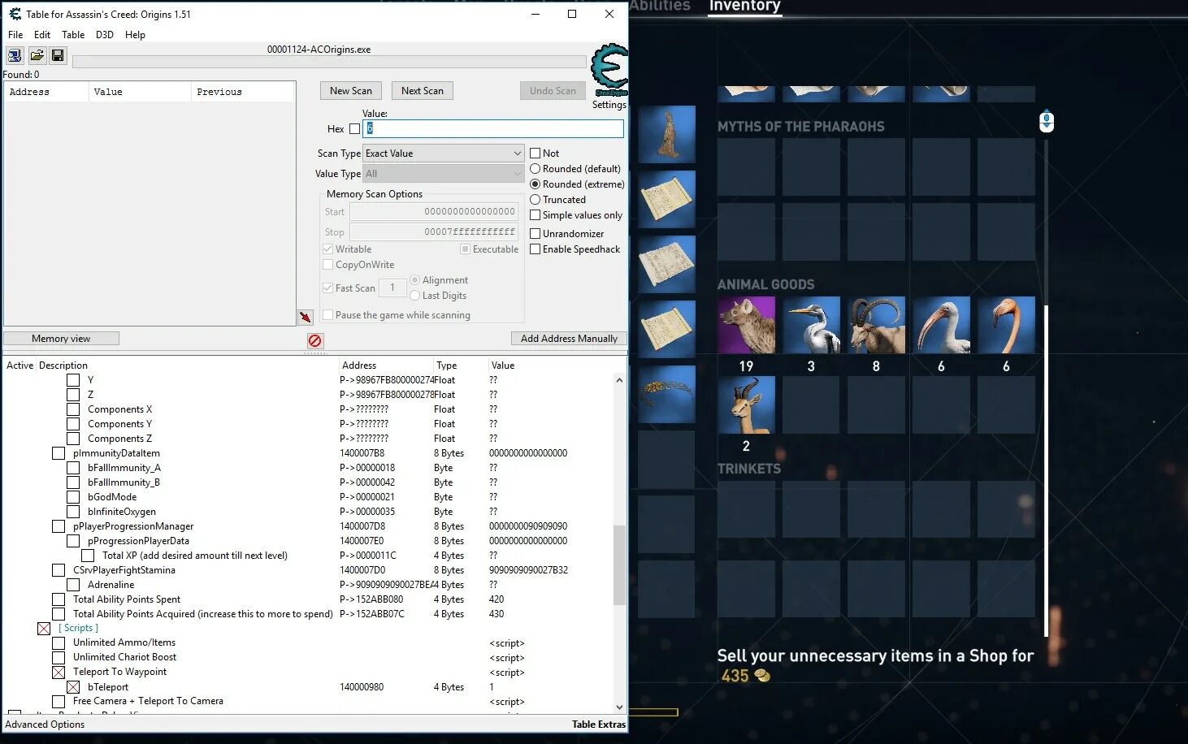The width and height of the screenshot is (1188, 744).
Task: Open Advanced Options at bottom
Action: (x=45, y=725)
